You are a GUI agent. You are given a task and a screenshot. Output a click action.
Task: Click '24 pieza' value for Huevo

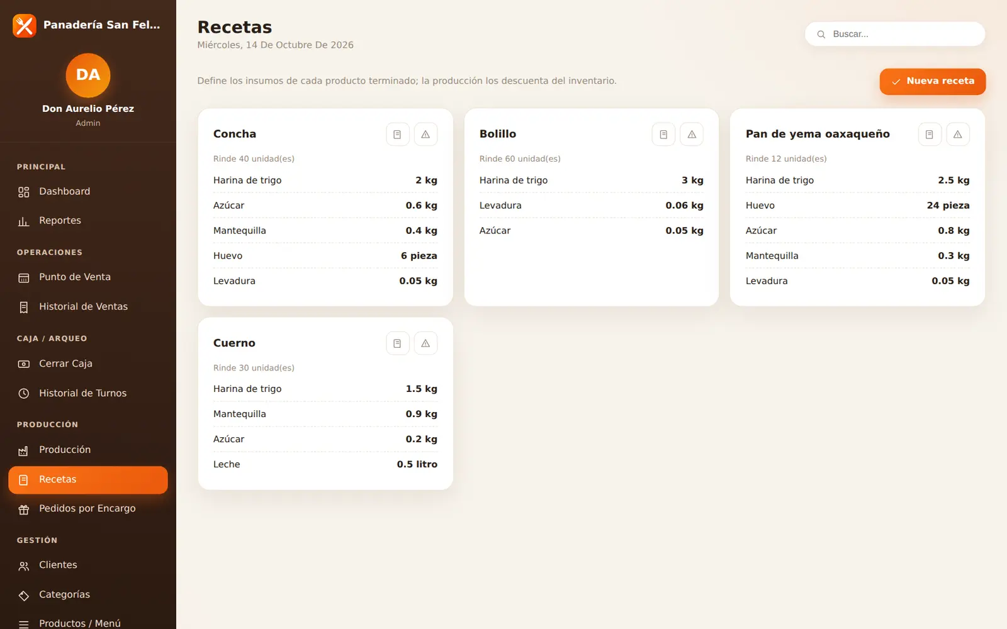pyautogui.click(x=948, y=205)
